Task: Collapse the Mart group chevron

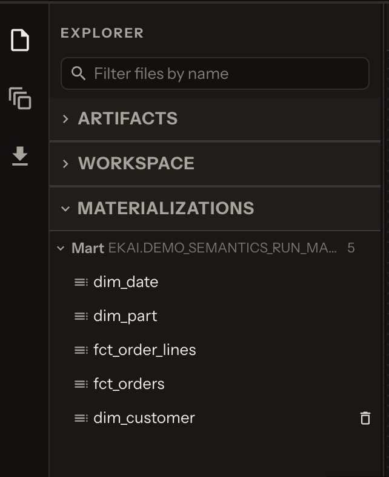Action: [x=61, y=248]
